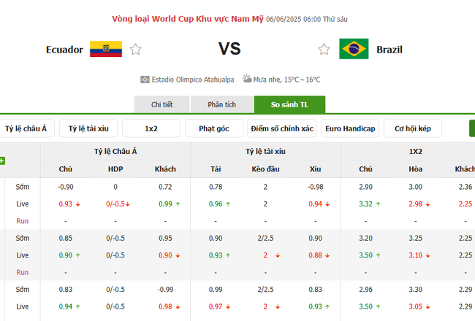Click the Brazil flag icon
The height and width of the screenshot is (321, 475).
click(x=354, y=50)
